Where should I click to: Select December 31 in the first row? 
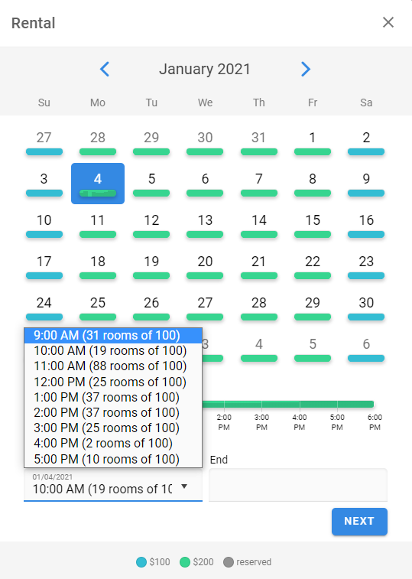[x=259, y=142]
